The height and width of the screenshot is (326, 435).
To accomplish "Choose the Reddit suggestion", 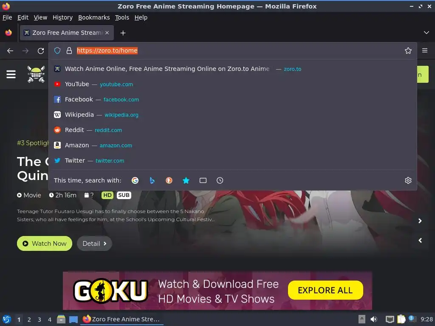I will (x=232, y=130).
